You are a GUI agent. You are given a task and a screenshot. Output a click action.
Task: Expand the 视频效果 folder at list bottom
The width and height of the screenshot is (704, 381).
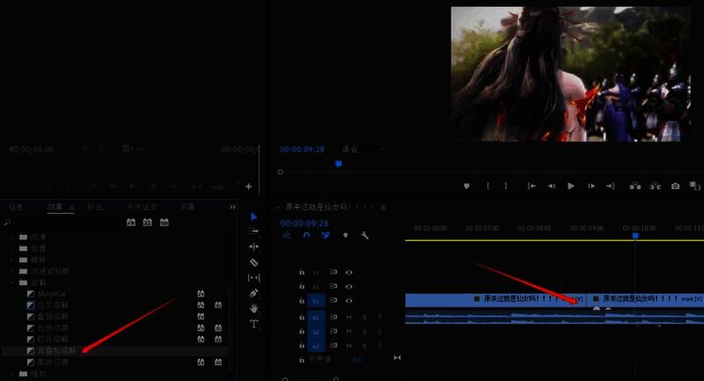click(12, 373)
